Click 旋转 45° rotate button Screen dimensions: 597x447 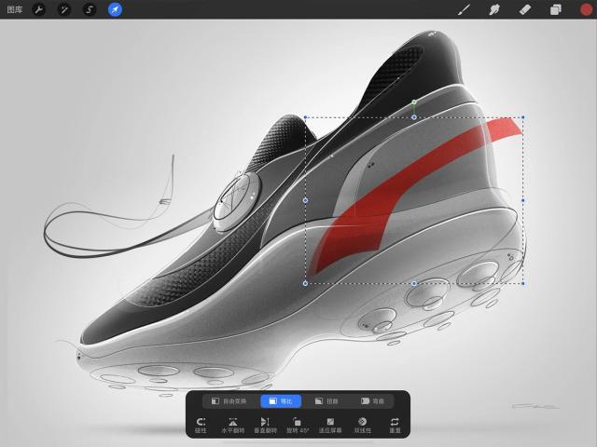[x=298, y=426]
